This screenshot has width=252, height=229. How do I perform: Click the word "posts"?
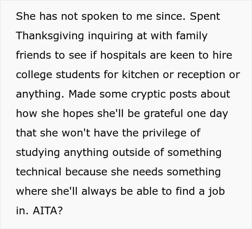(x=182, y=94)
